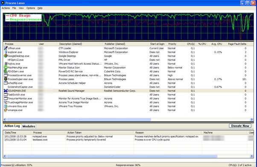Open the Options menu
The width and height of the screenshot is (257, 167).
31,8
